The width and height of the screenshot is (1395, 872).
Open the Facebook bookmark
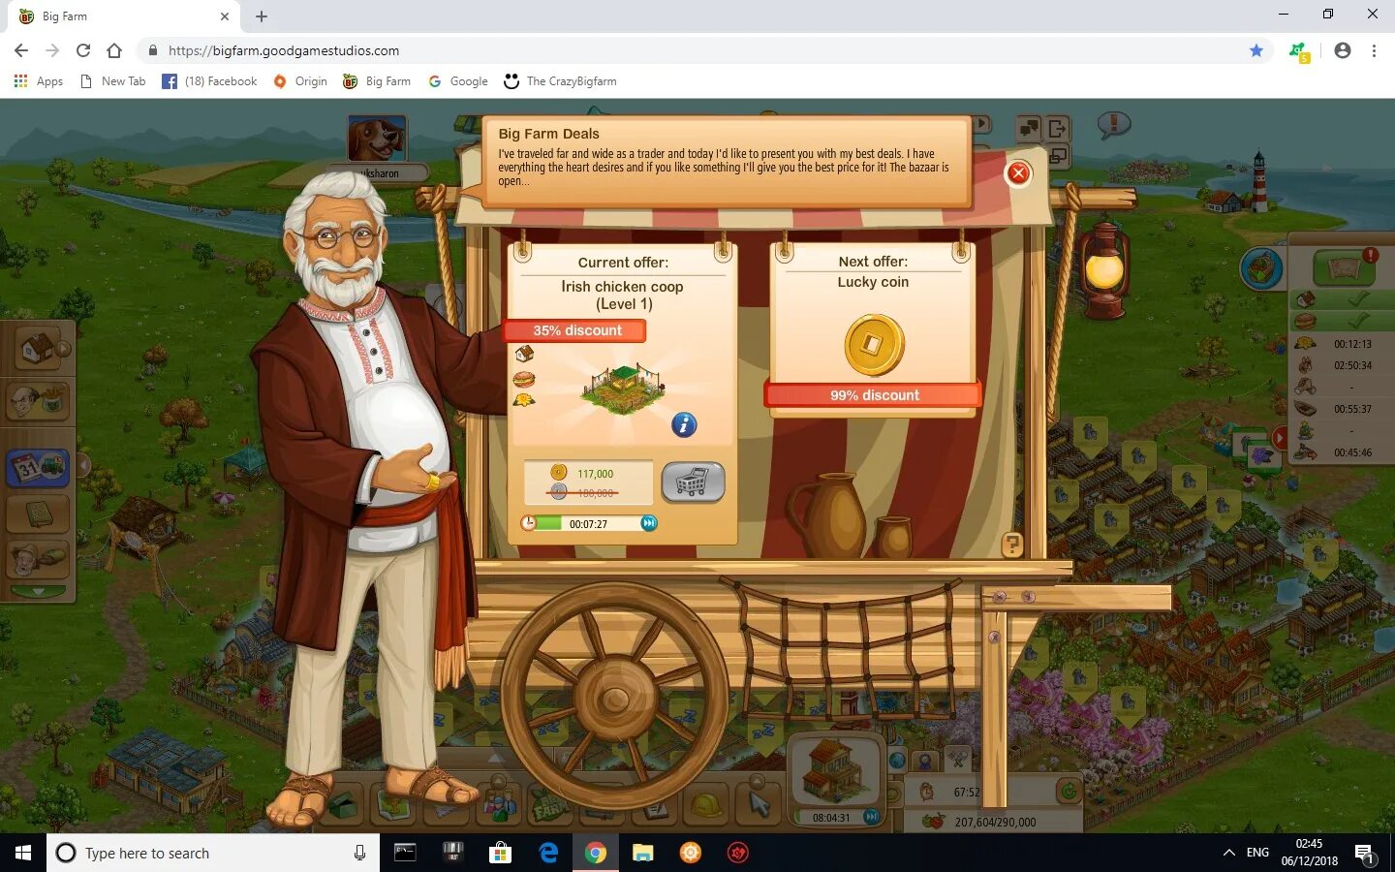click(209, 81)
